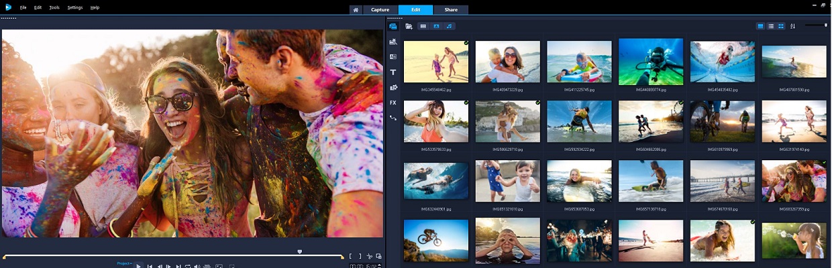Open the Sort clips dropdown
This screenshot has width=832, height=268.
(792, 26)
